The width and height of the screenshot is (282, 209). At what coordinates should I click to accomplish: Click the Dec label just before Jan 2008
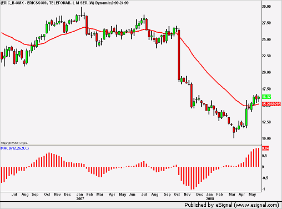pos(200,195)
